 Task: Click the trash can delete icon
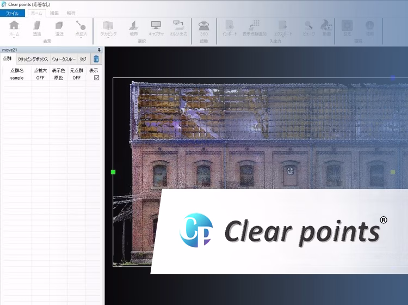(x=96, y=59)
